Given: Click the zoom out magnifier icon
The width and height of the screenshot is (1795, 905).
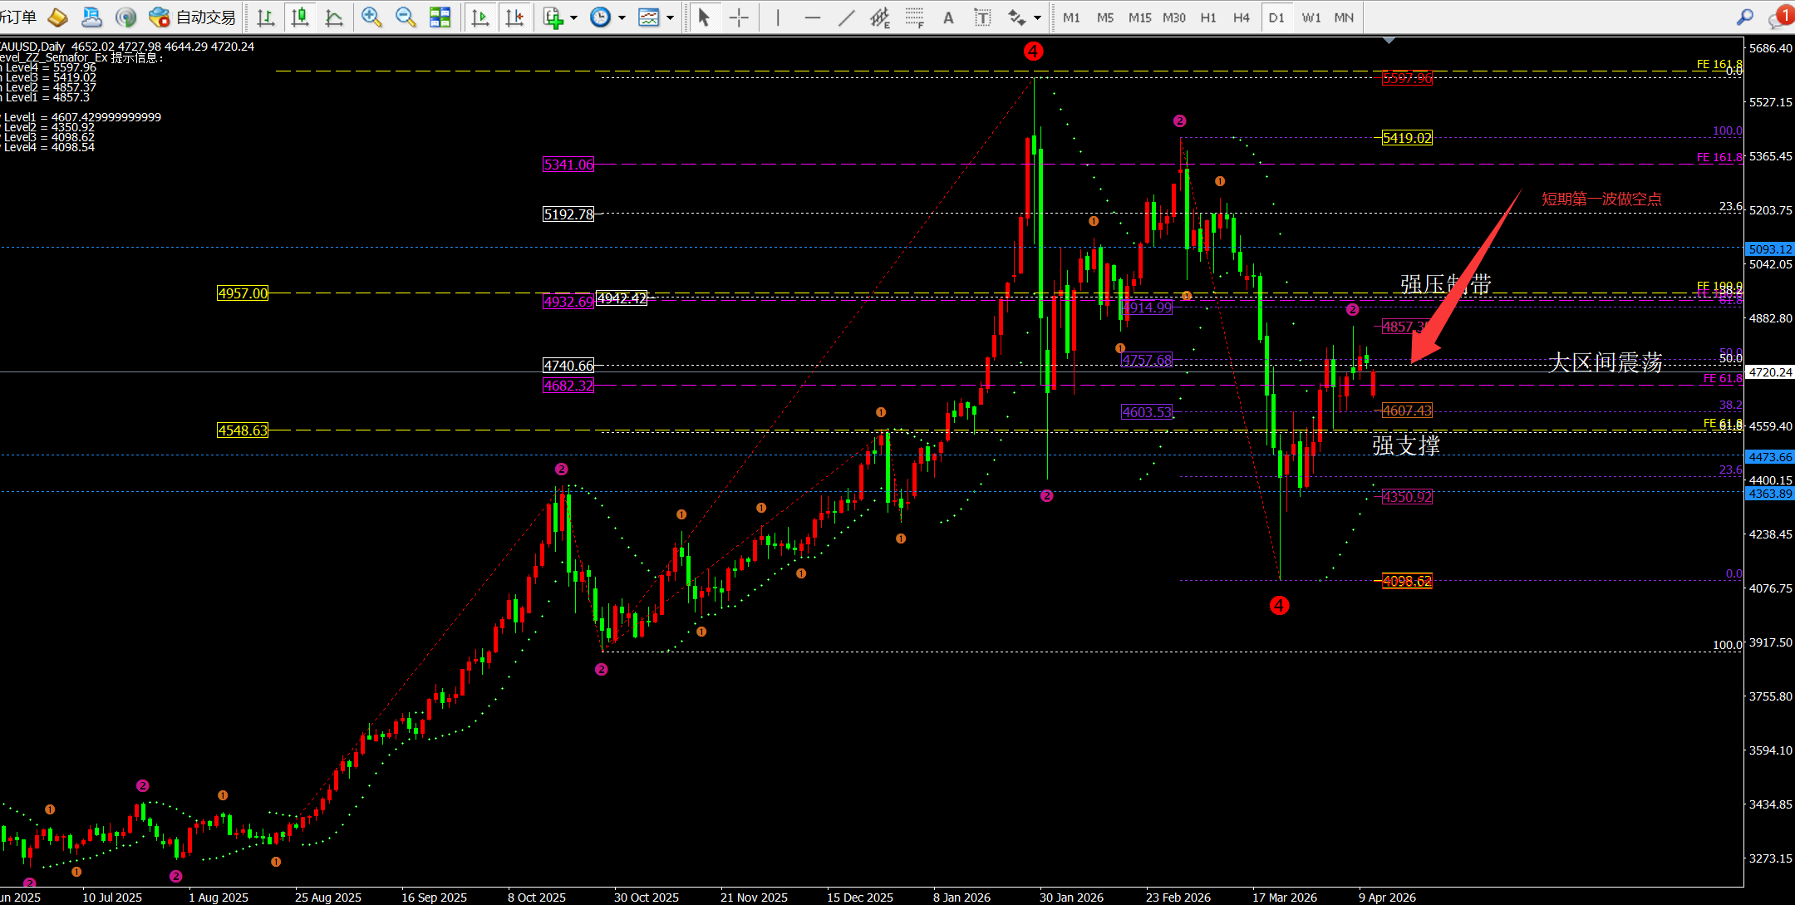Looking at the screenshot, I should click(406, 17).
